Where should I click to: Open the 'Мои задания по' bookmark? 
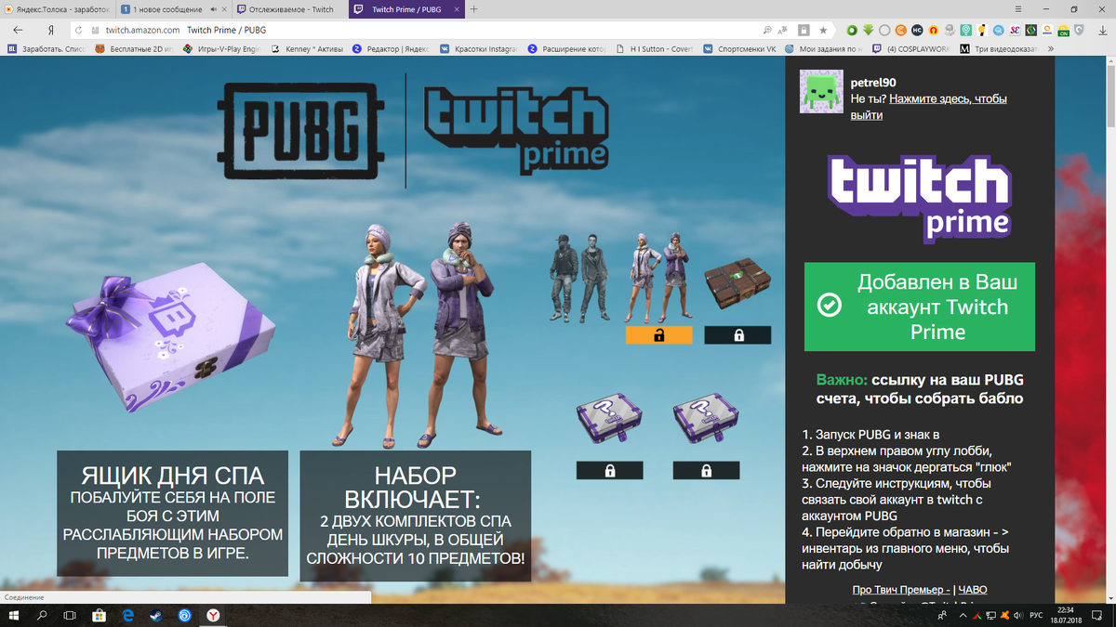pyautogui.click(x=822, y=48)
